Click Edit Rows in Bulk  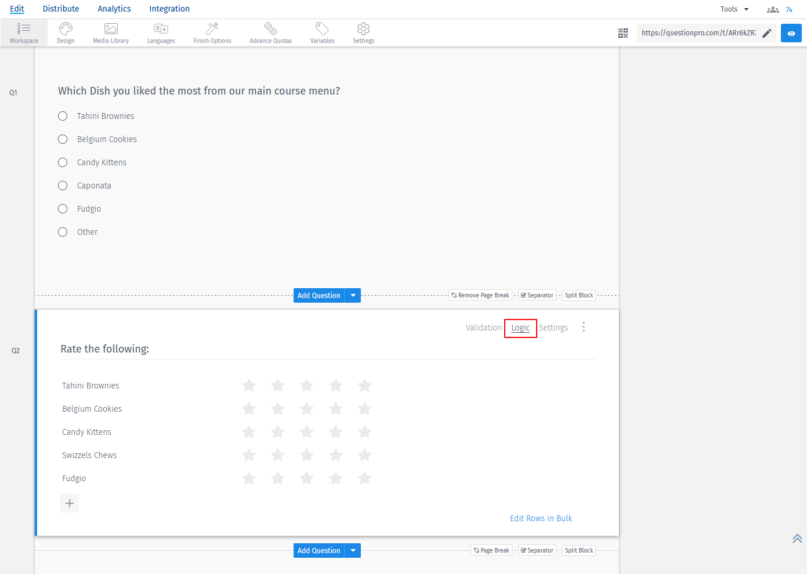click(541, 518)
